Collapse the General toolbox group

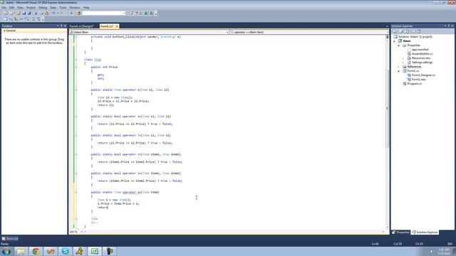4,31
